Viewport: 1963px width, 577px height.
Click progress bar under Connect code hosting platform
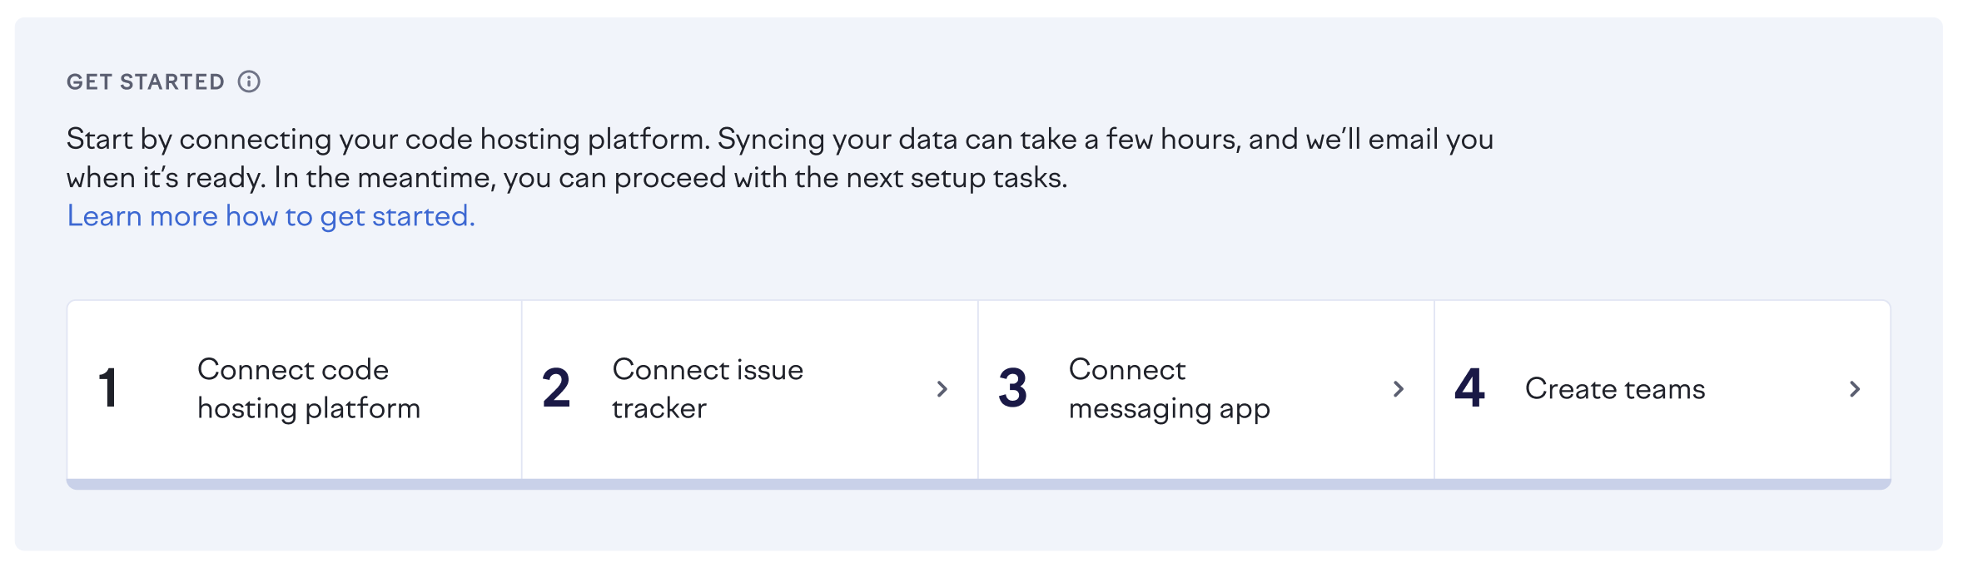(x=294, y=484)
